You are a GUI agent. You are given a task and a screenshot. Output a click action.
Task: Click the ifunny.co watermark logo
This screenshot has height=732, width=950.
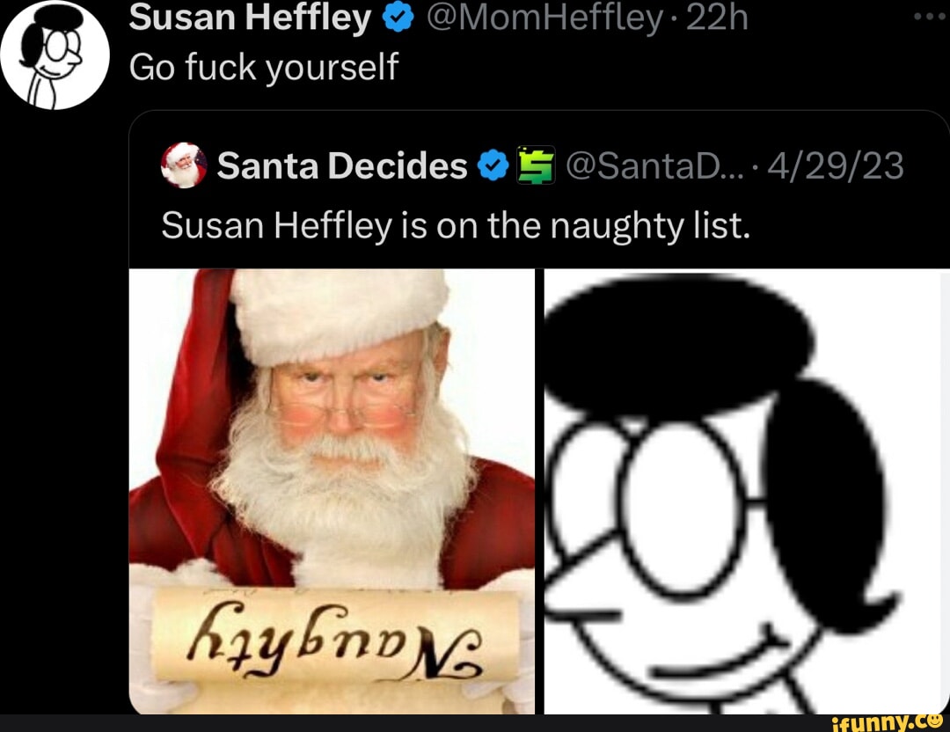pyautogui.click(x=888, y=723)
